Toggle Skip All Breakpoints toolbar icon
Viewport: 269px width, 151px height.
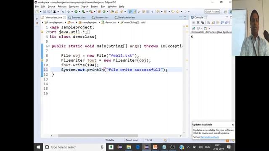tap(63, 12)
